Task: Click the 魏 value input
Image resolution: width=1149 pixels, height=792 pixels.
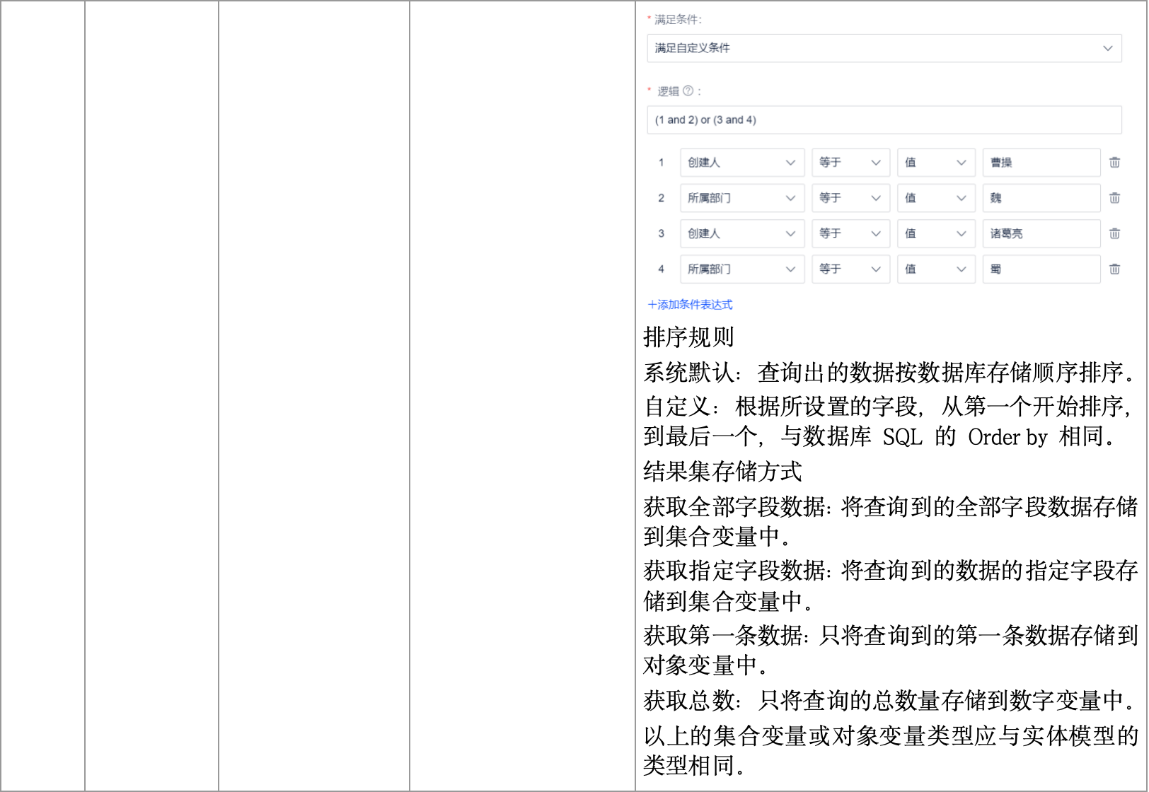Action: 1041,198
